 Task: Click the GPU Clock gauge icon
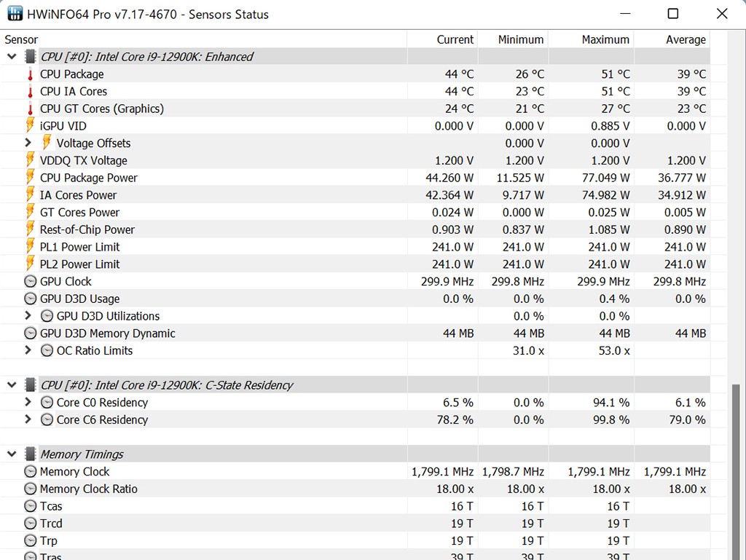[31, 281]
